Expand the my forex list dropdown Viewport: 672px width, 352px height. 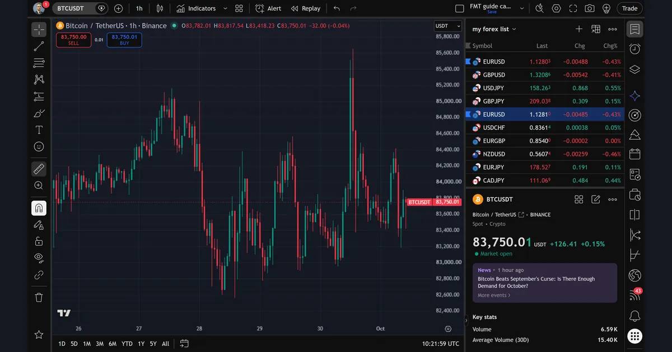pos(494,29)
